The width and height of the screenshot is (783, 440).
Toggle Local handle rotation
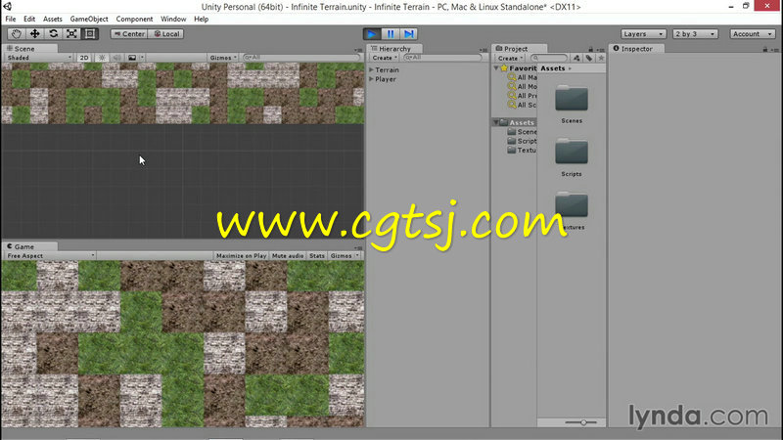click(166, 34)
